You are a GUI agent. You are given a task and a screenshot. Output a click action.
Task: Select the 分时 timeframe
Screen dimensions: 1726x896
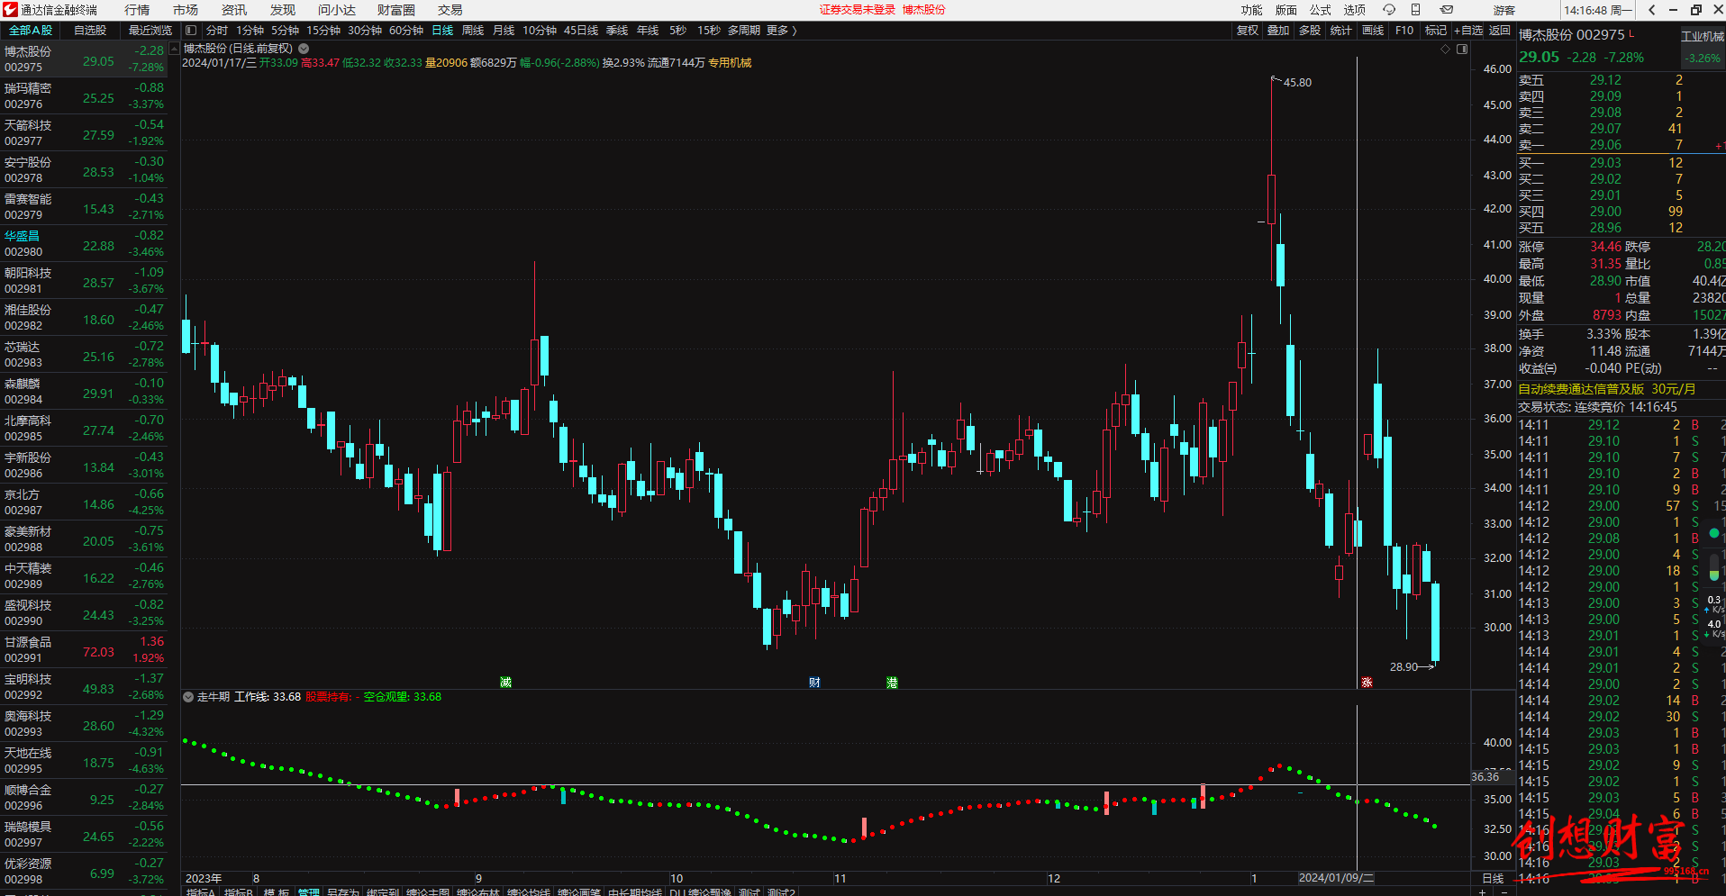(x=217, y=31)
